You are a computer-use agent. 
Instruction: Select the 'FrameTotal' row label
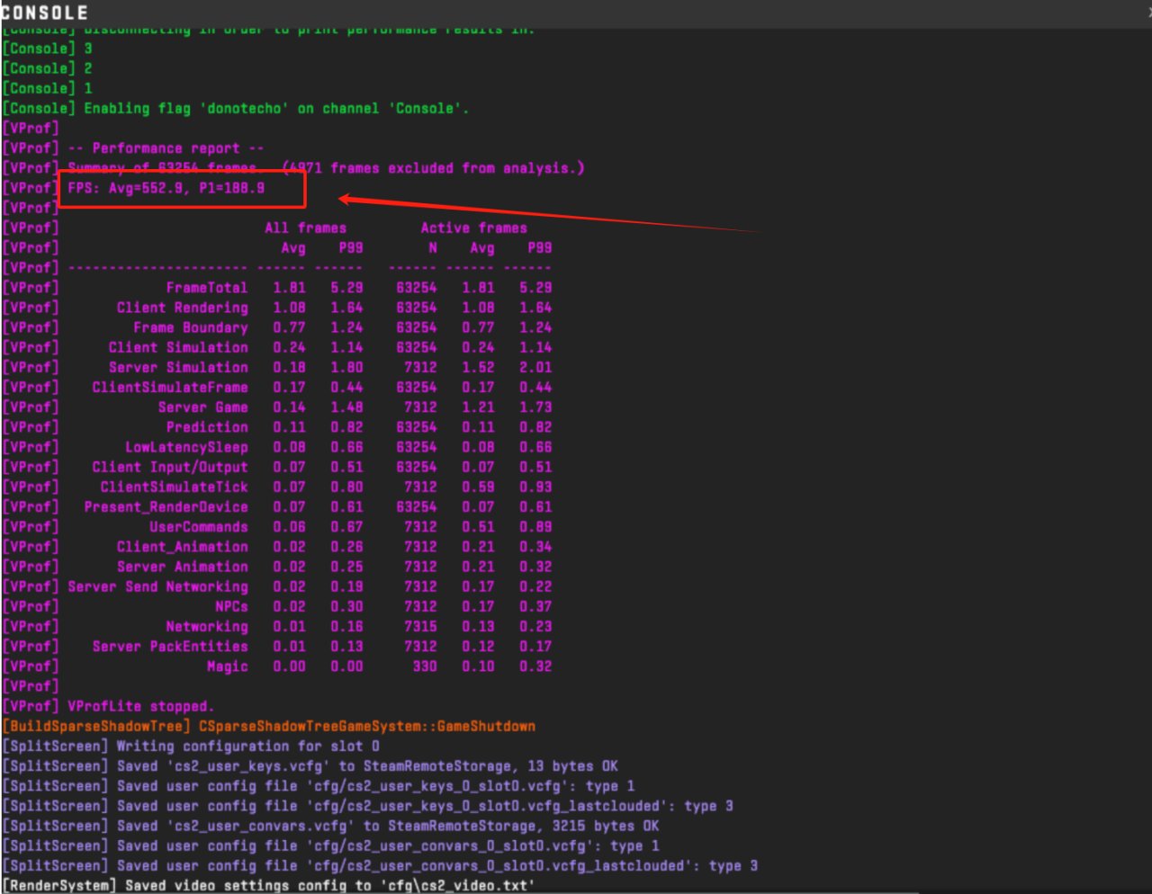point(207,288)
